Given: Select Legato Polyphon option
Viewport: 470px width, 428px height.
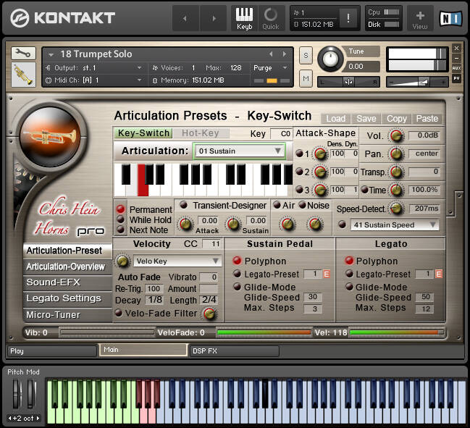Looking at the screenshot, I should 349,261.
